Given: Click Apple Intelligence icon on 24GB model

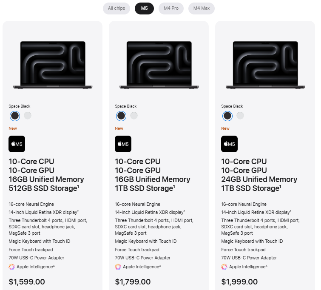Looking at the screenshot, I should pos(224,267).
